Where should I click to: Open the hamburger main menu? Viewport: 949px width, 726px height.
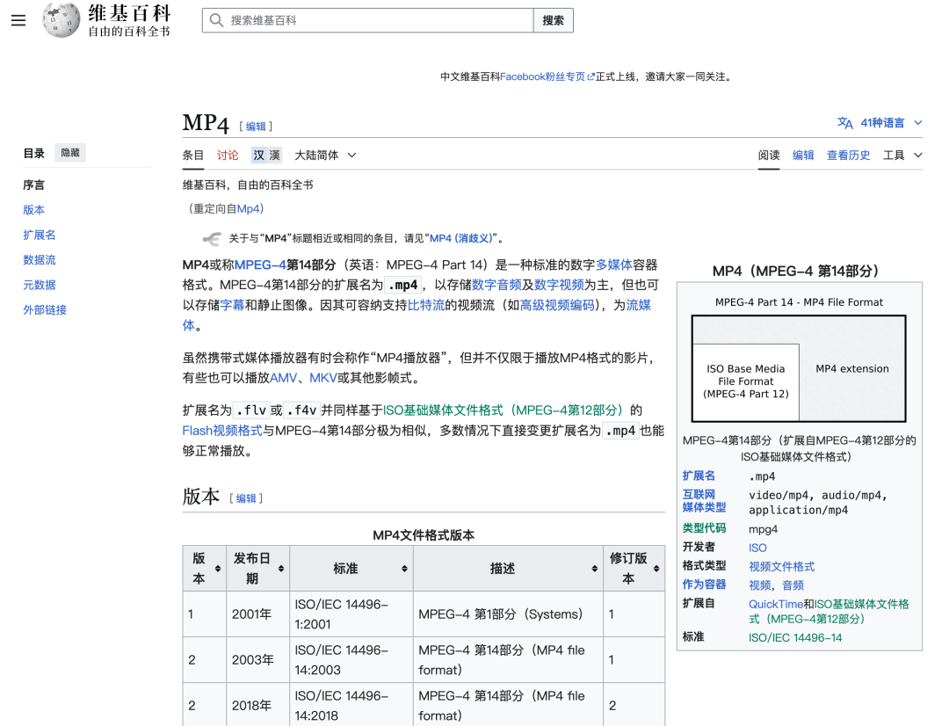tap(18, 20)
